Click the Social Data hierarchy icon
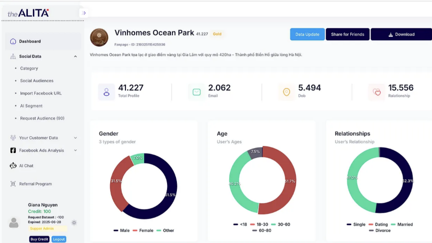This screenshot has width=432, height=243. click(x=13, y=56)
